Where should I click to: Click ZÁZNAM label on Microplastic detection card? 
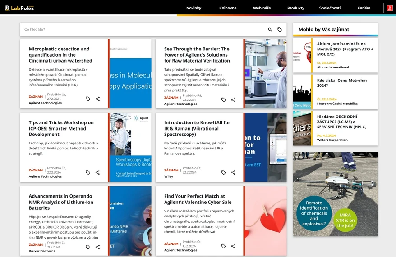tap(36, 96)
